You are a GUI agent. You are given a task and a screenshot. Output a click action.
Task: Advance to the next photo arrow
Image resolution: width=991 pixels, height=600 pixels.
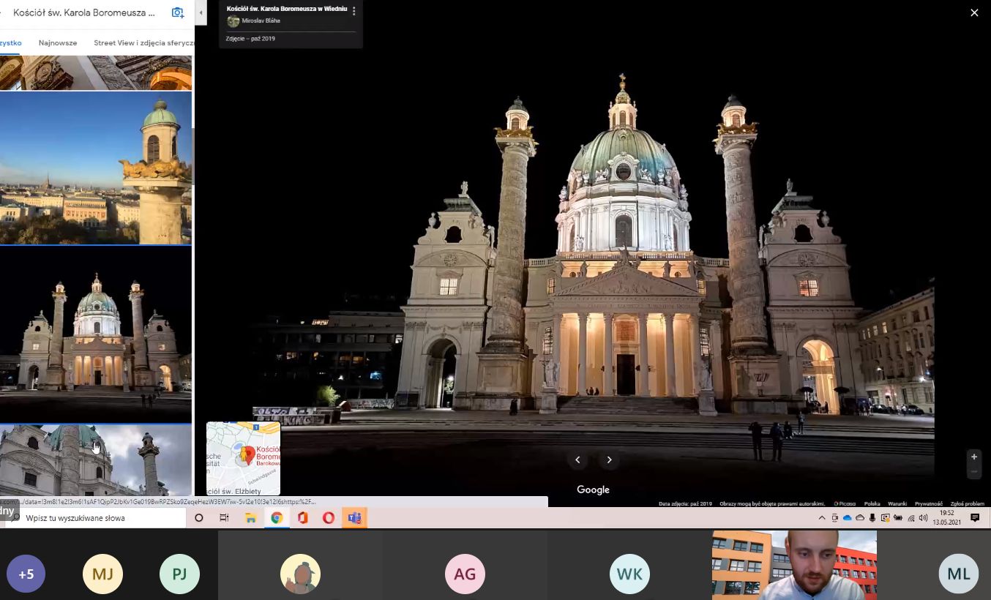tap(609, 460)
